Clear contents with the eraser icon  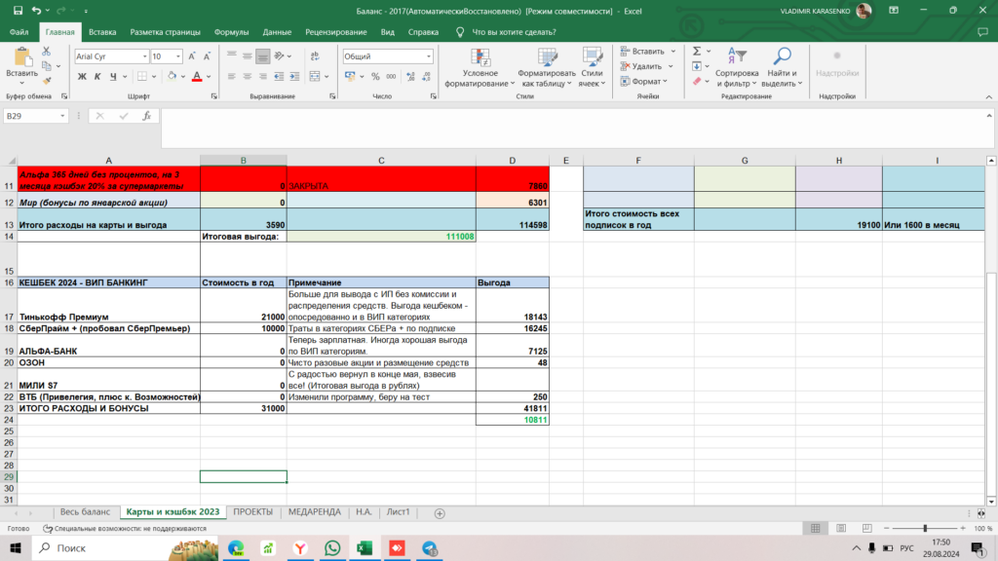click(x=697, y=82)
